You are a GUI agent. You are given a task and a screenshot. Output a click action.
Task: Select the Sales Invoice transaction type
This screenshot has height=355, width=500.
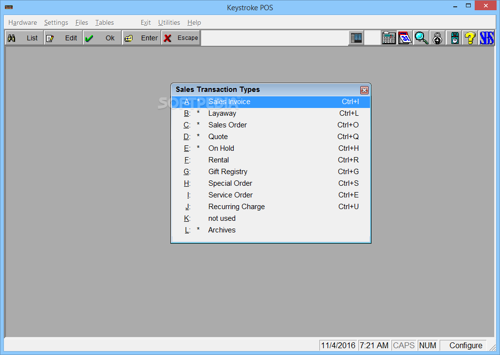point(271,102)
